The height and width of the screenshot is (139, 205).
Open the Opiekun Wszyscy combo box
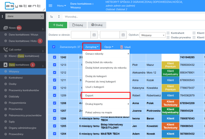(x=152, y=35)
